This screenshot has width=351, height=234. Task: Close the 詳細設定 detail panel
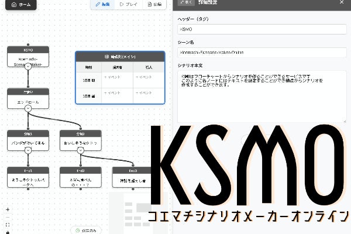coord(342,2)
